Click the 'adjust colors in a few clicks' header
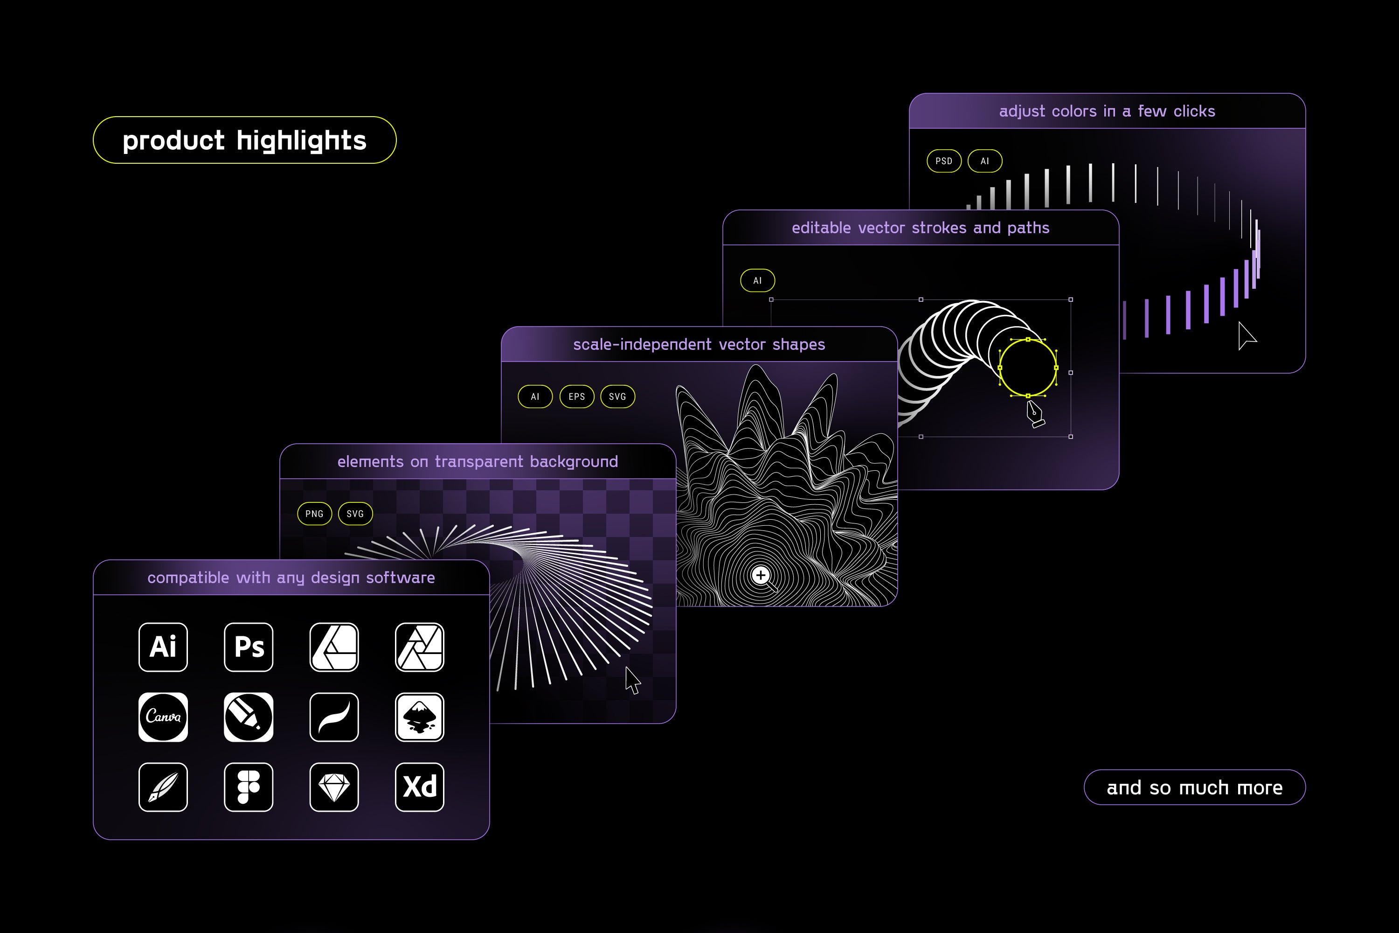The width and height of the screenshot is (1399, 933). click(x=1107, y=111)
